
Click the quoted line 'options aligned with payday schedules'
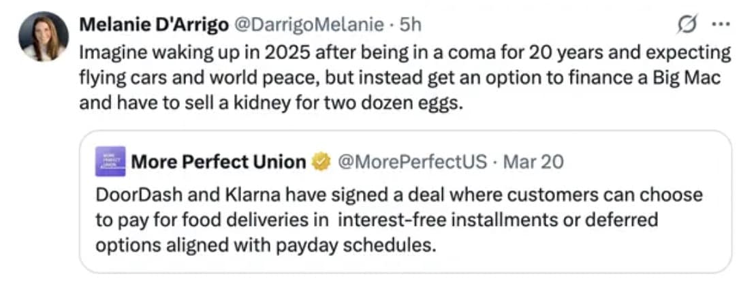[x=266, y=245]
